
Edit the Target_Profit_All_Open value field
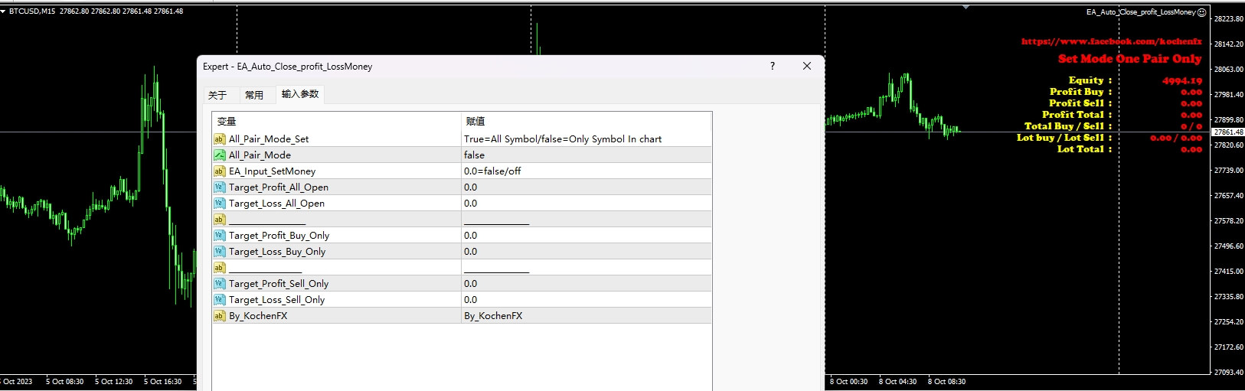(586, 187)
